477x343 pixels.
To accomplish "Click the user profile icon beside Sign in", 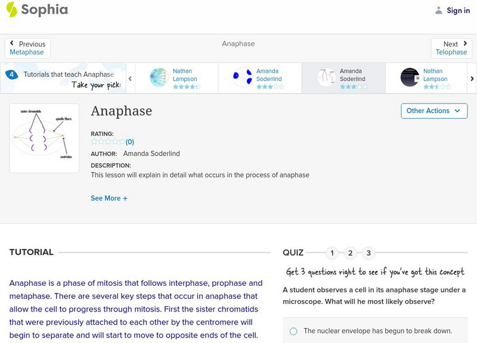I will [x=439, y=10].
